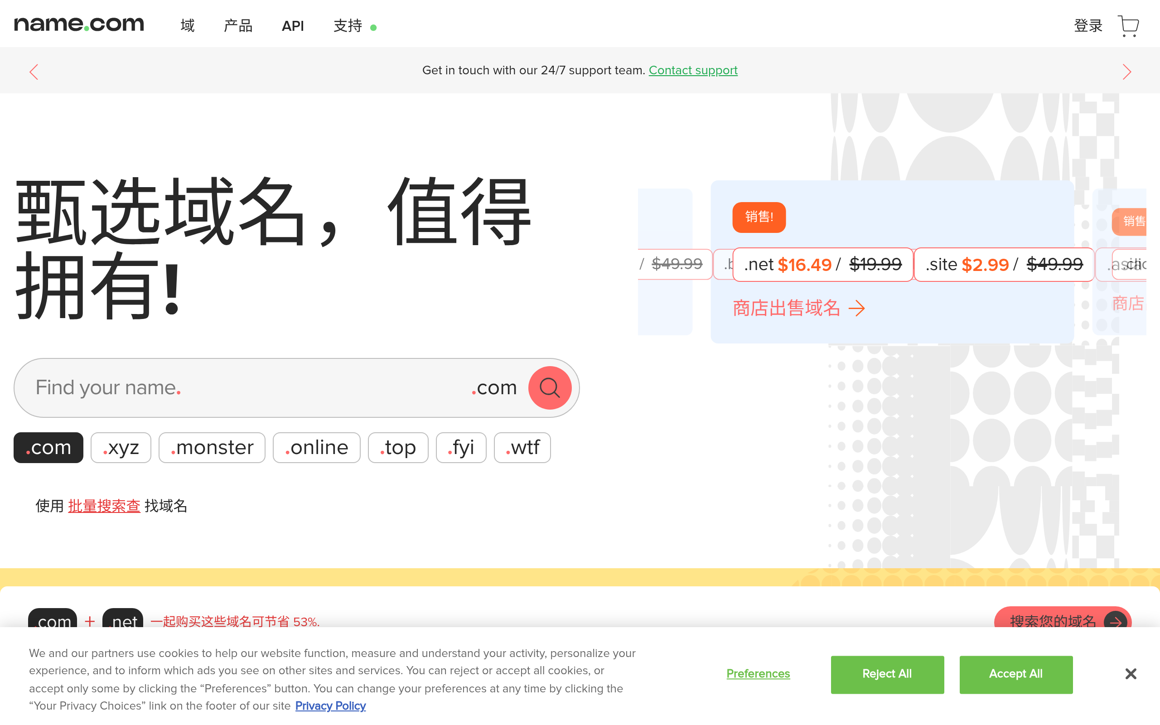Open the Privacy Policy link
The width and height of the screenshot is (1160, 725).
click(x=330, y=706)
